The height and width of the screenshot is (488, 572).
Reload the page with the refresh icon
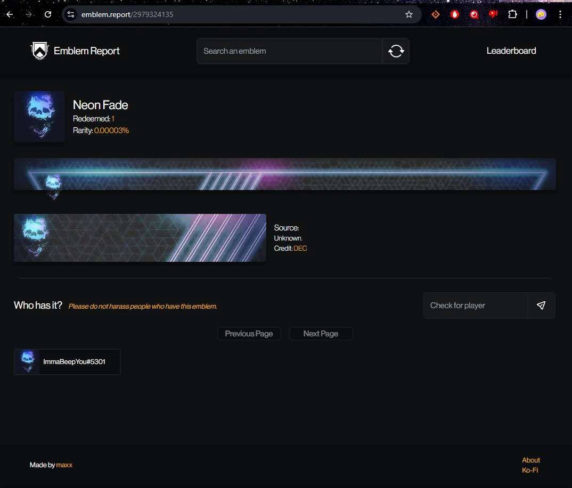pyautogui.click(x=48, y=14)
